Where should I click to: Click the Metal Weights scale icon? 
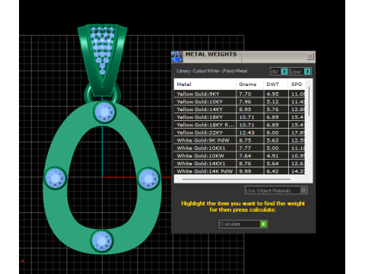176,56
